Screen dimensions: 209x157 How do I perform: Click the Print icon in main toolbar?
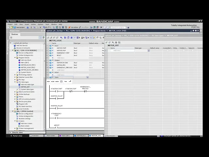27,27
